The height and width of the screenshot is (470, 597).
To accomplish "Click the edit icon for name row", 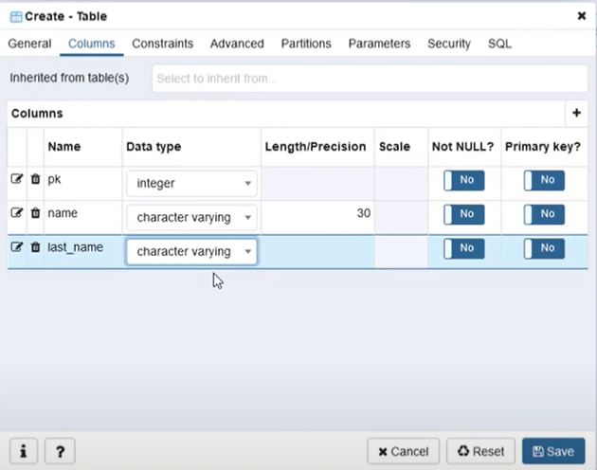I will [16, 213].
